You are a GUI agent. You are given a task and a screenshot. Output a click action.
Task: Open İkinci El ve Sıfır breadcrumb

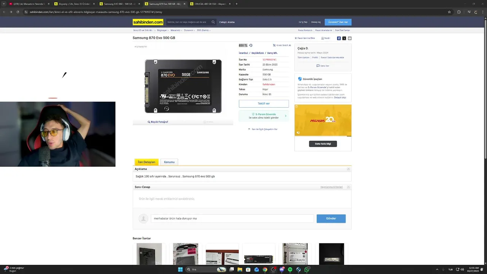point(144,30)
